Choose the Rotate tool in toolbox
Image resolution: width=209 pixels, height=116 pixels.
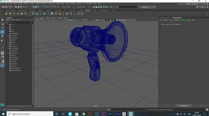3,36
